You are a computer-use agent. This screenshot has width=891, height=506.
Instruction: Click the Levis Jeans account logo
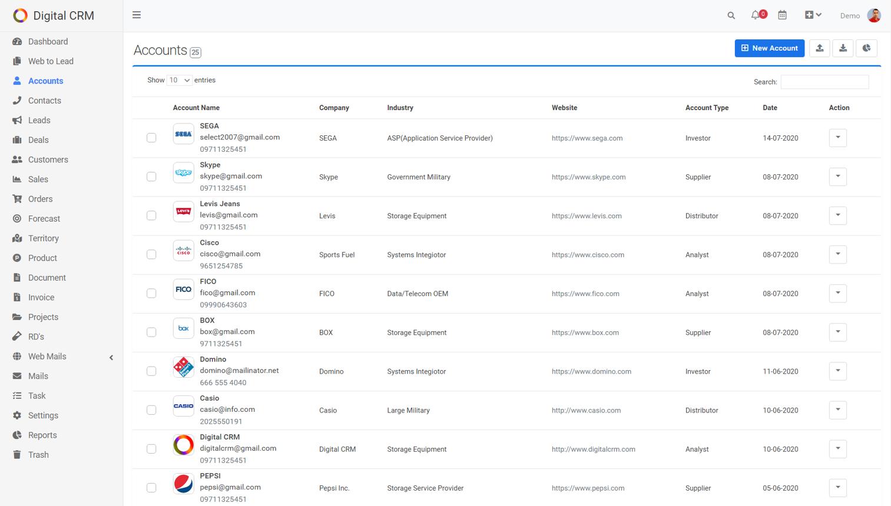click(x=183, y=212)
